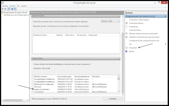Select the Maintenance Configurator task row
Viewport: 169px width, 106px height.
(x=75, y=84)
